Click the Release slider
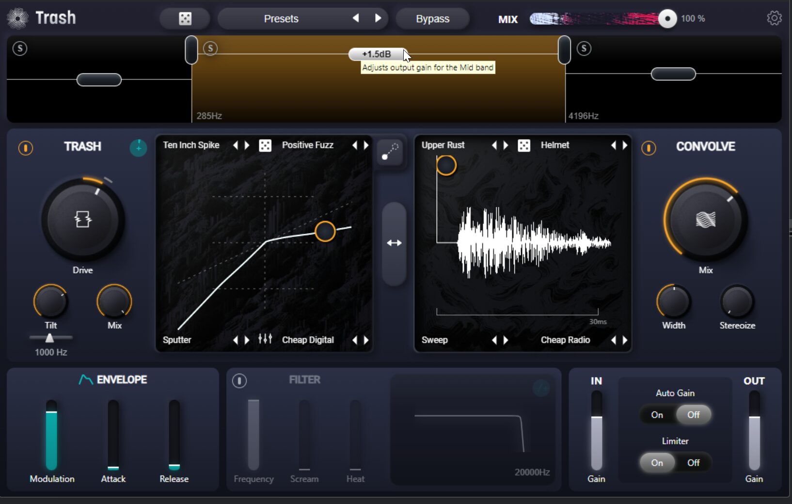792x504 pixels. [174, 435]
